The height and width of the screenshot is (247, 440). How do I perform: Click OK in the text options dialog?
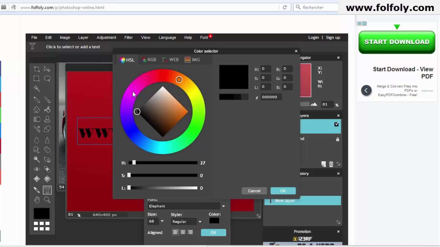point(213,233)
